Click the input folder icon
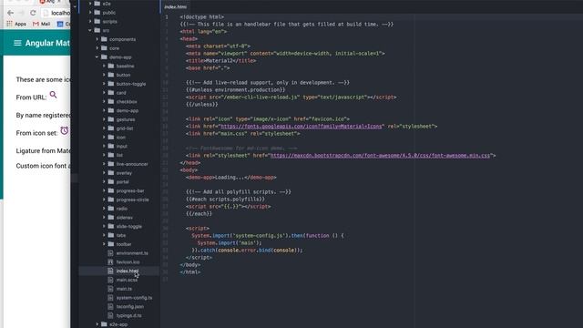The width and height of the screenshot is (583, 328). tap(111, 146)
